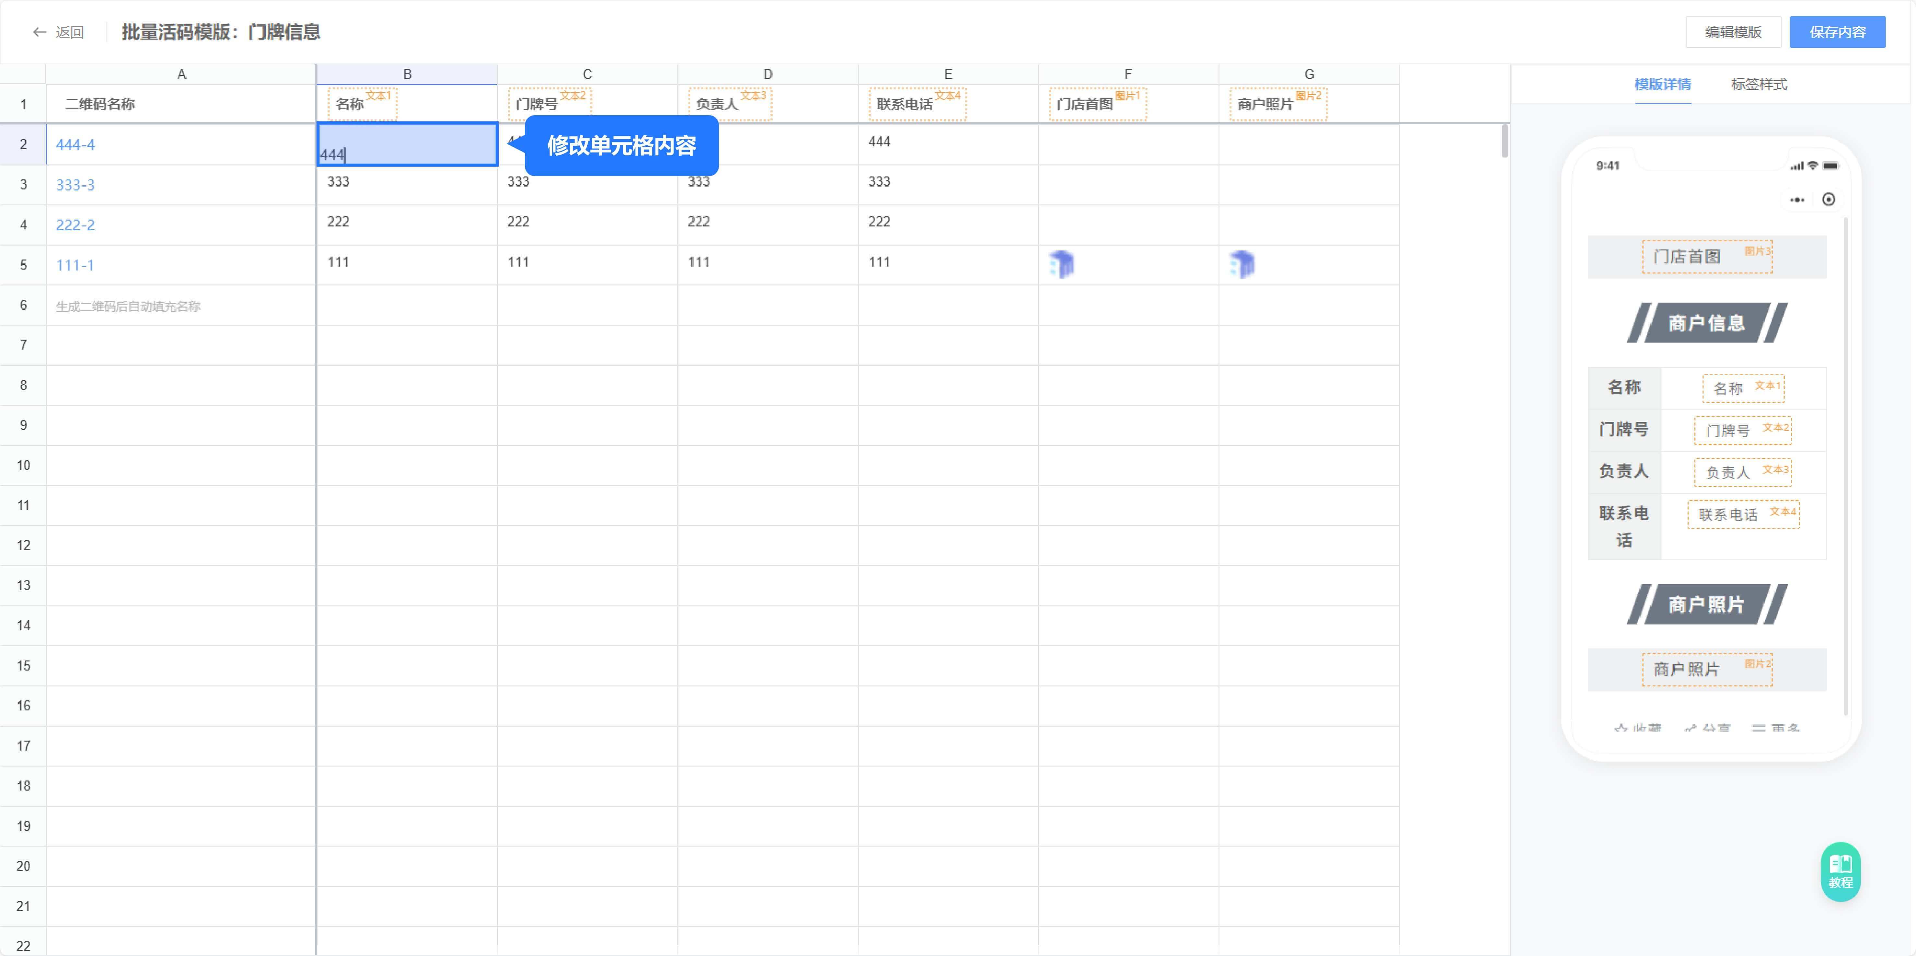
Task: Select the column F header
Action: 1128,74
